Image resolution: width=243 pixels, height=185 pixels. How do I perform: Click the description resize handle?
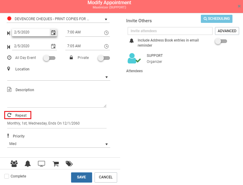(105, 106)
